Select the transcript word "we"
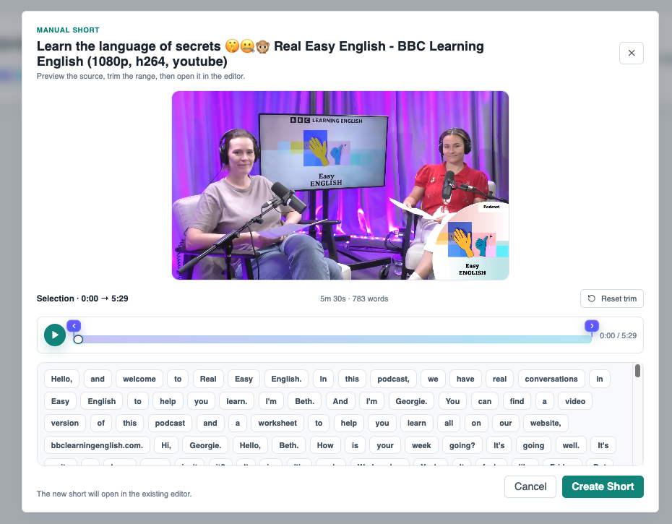 point(433,379)
